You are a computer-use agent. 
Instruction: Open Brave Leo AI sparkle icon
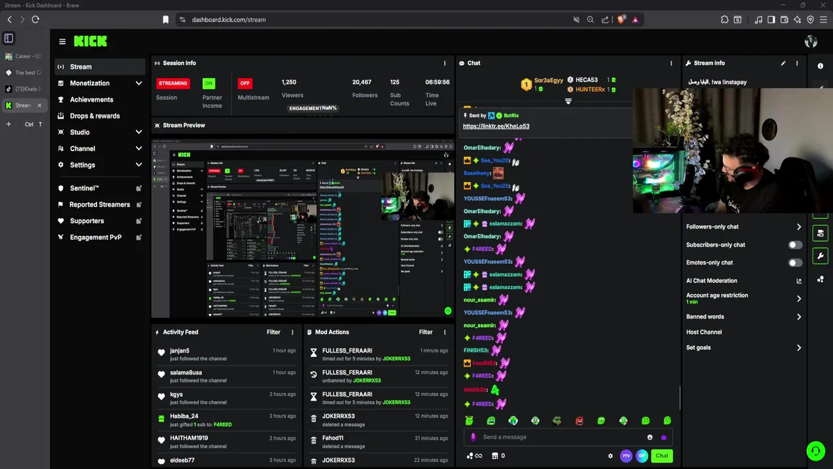[797, 20]
